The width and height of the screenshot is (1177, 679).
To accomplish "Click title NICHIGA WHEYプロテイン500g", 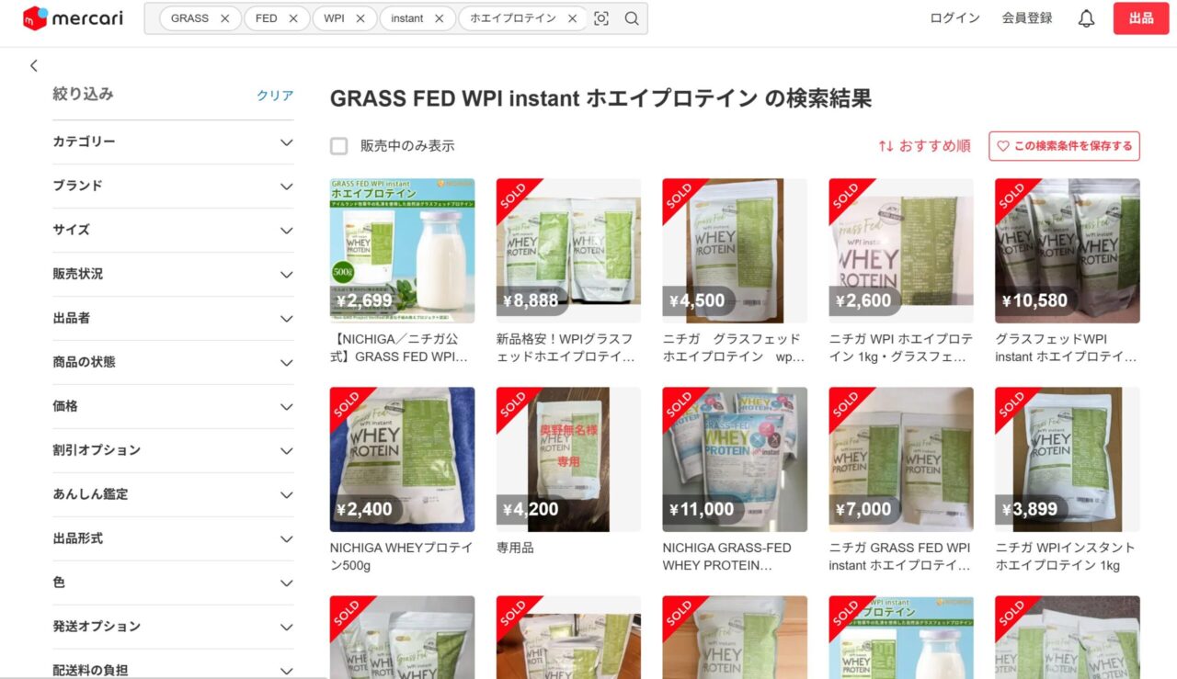I will tap(401, 556).
